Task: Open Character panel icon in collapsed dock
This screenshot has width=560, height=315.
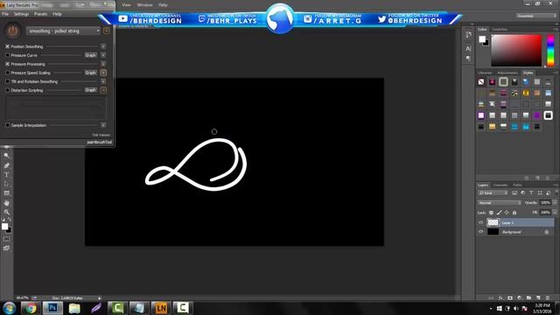Action: 468,48
